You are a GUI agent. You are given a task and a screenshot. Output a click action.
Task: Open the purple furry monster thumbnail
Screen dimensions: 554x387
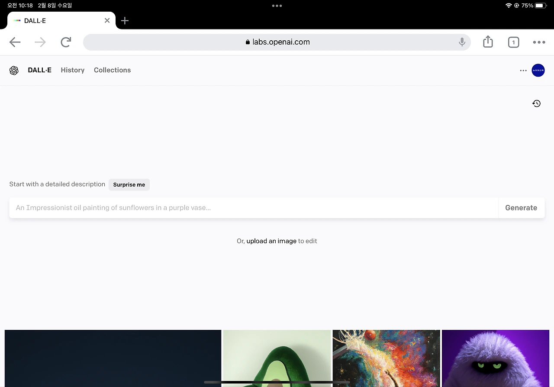[496, 358]
